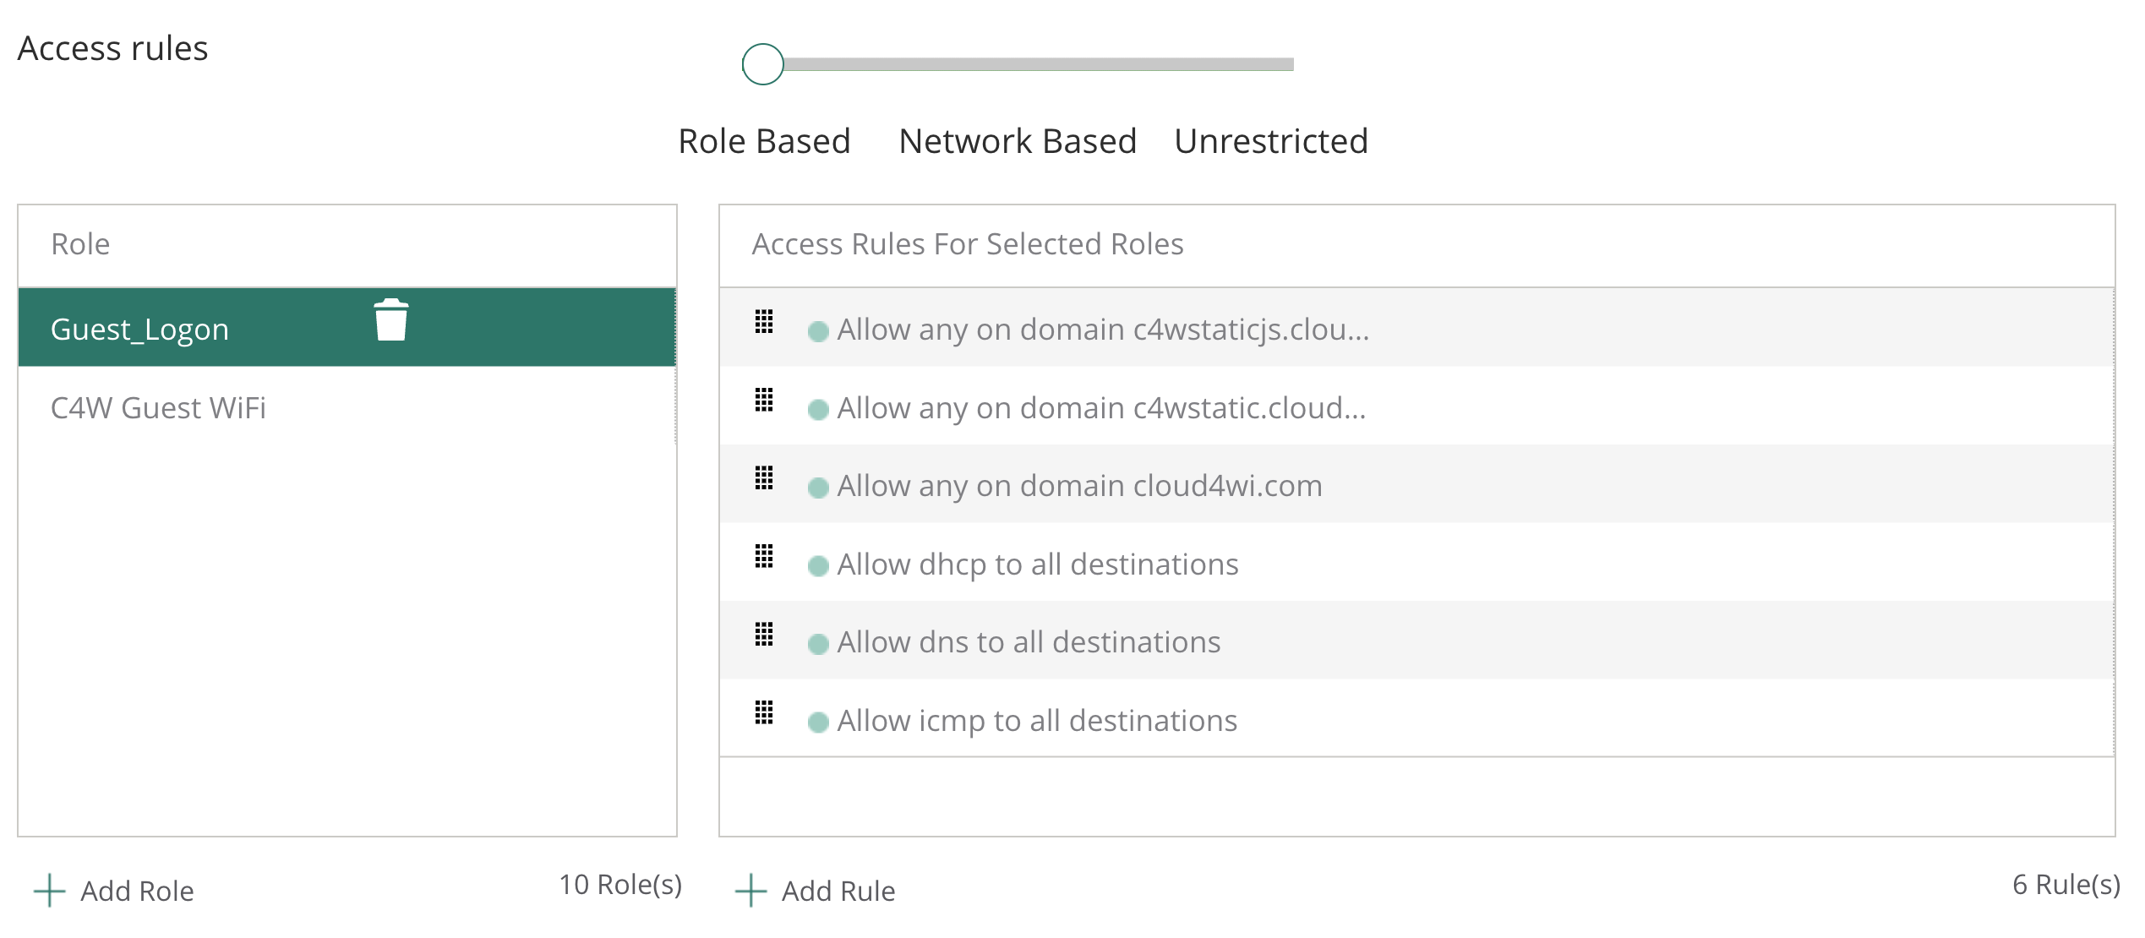Select rule Allow any on domain cloud4wi.com
Image resolution: width=2145 pixels, height=938 pixels.
(x=1416, y=484)
